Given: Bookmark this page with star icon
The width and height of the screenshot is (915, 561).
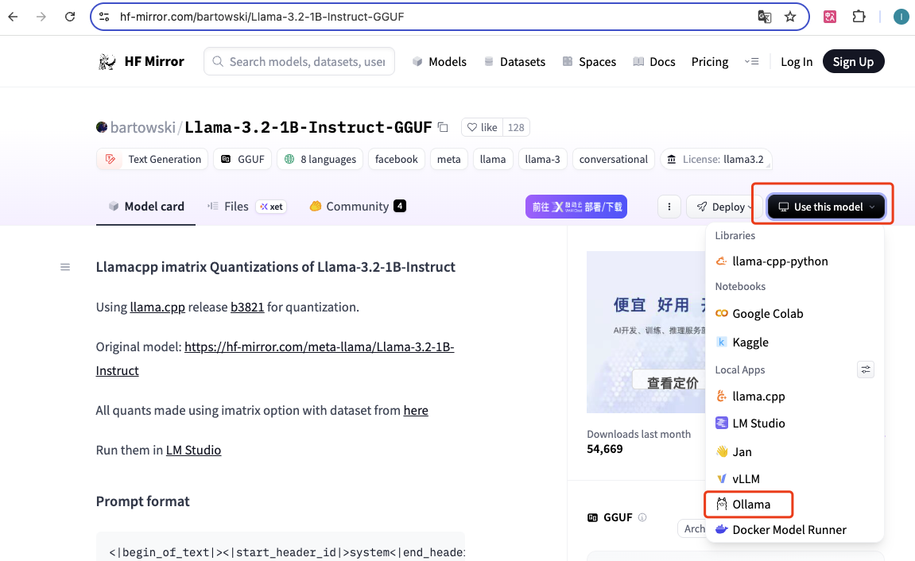Looking at the screenshot, I should (x=790, y=17).
